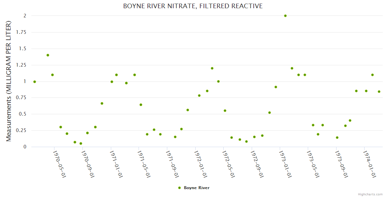The image size is (386, 197).
Task: Select the 1.5 y-axis tick label
Action: [22, 49]
